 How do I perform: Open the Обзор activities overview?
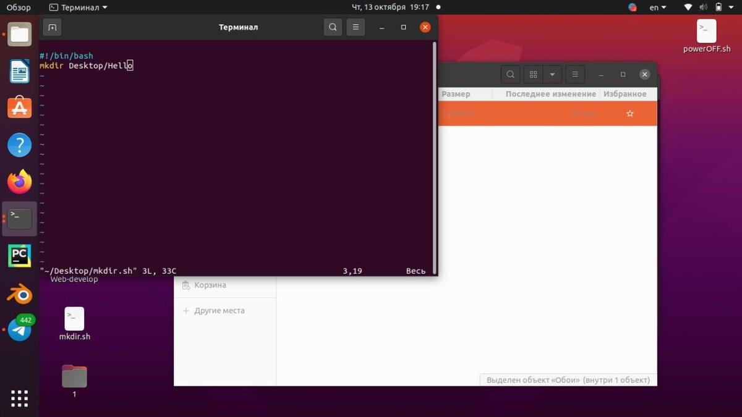click(18, 7)
